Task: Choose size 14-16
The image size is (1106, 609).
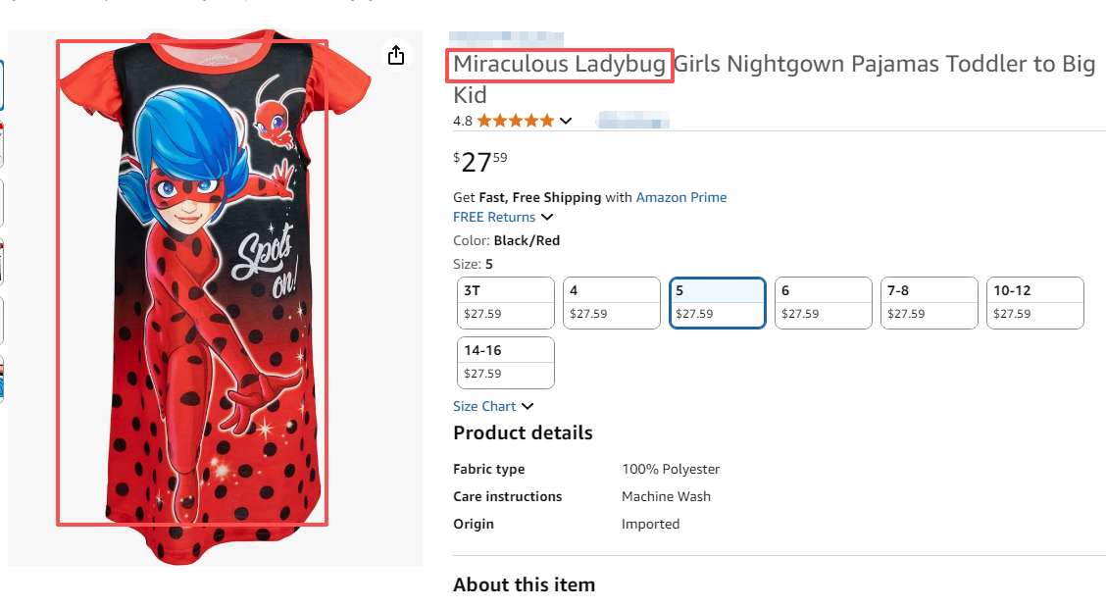Action: coord(506,362)
